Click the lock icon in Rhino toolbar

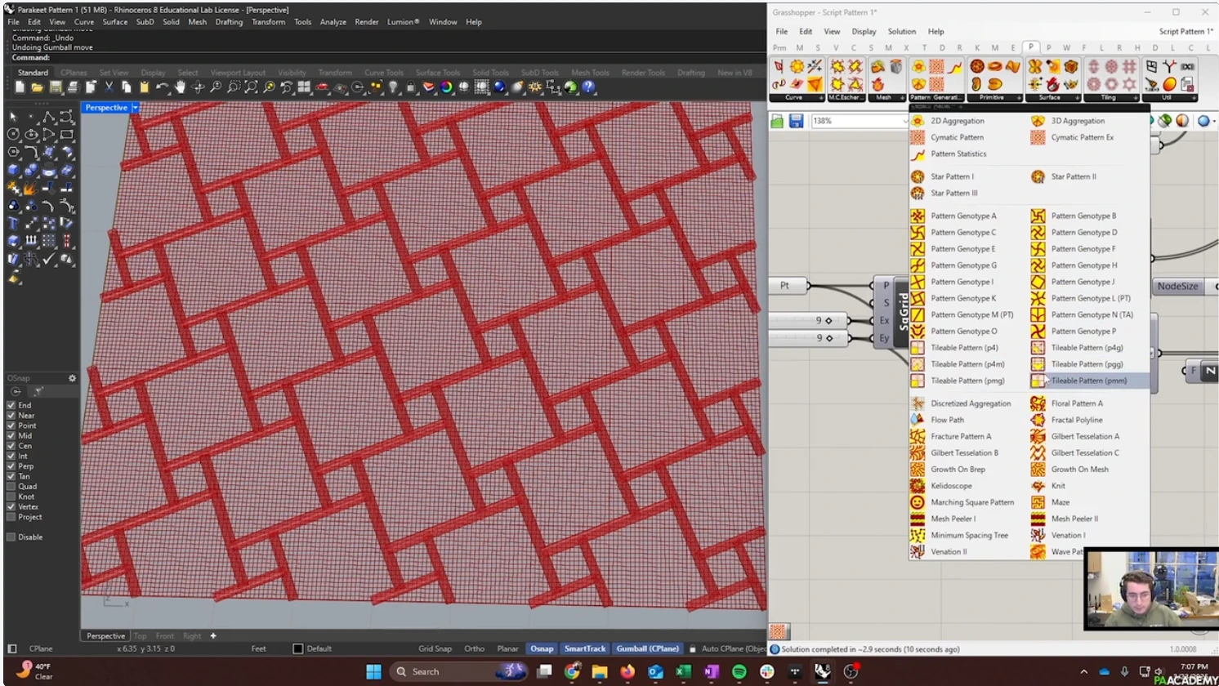point(411,87)
